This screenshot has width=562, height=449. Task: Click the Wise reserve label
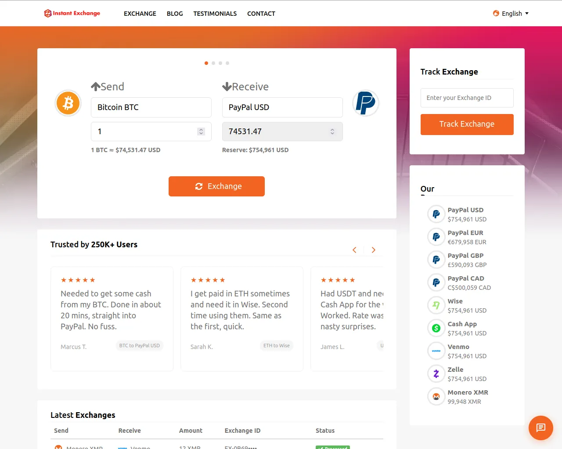point(455,301)
